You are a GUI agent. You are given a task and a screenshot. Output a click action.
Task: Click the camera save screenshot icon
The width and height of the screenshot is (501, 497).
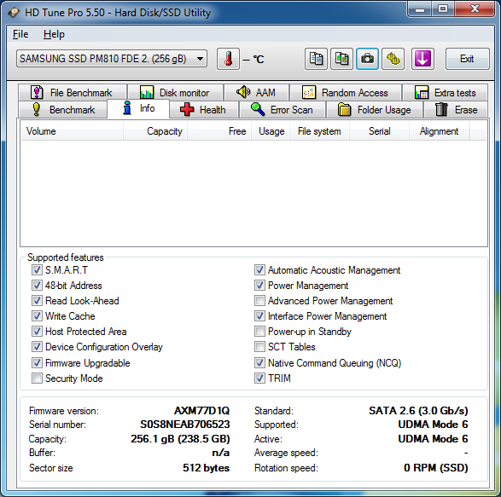pos(367,59)
